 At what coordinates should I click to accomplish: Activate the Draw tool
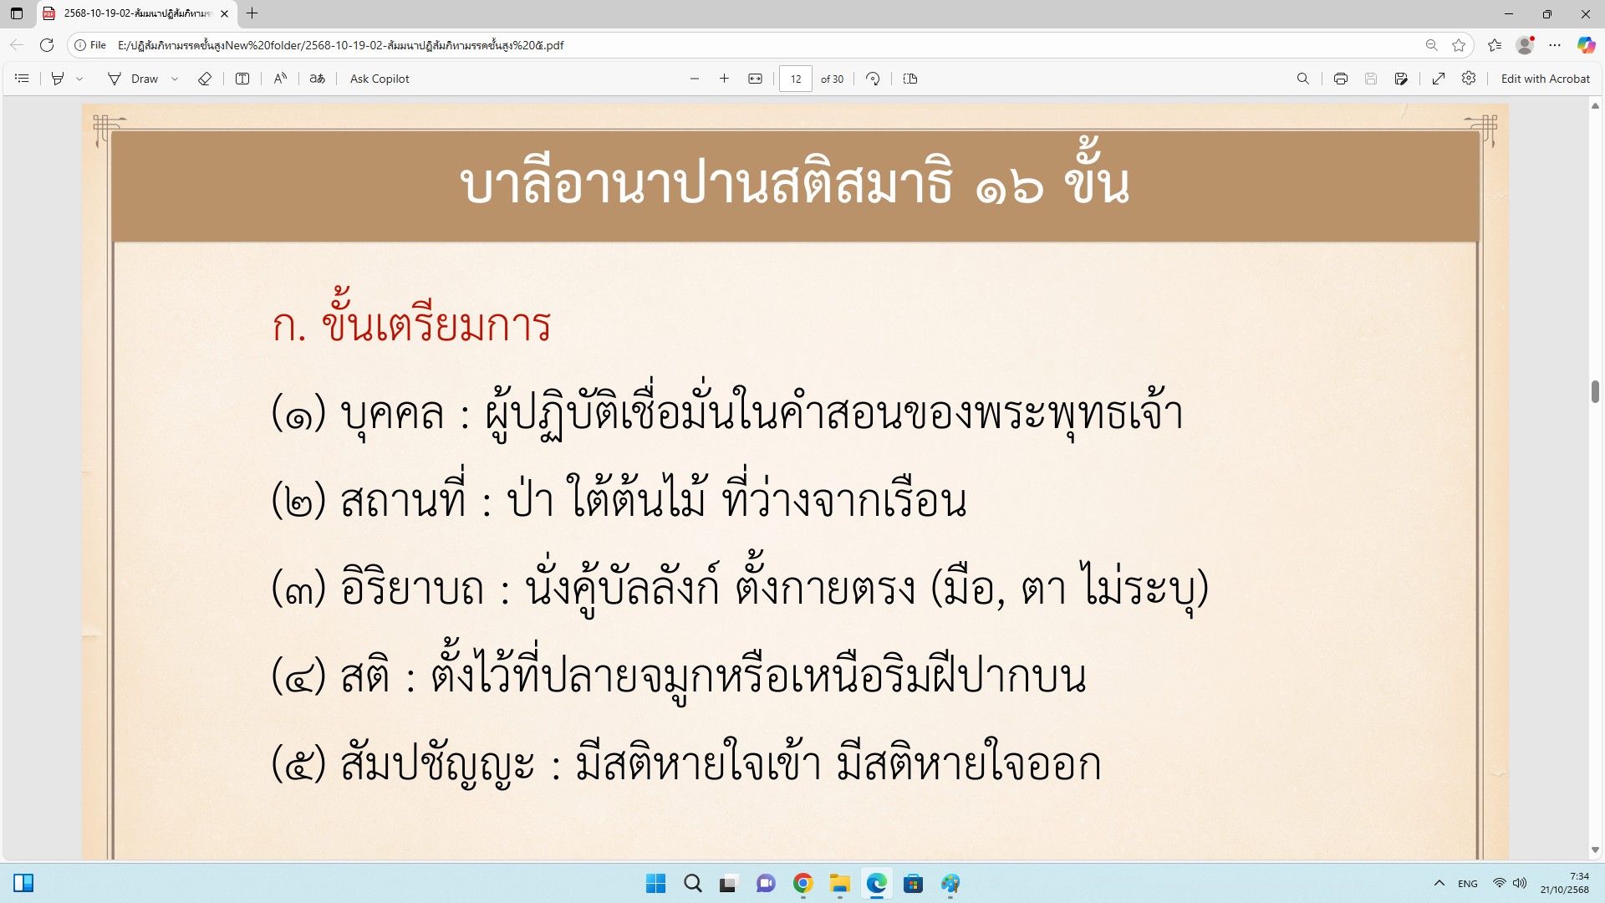click(134, 79)
